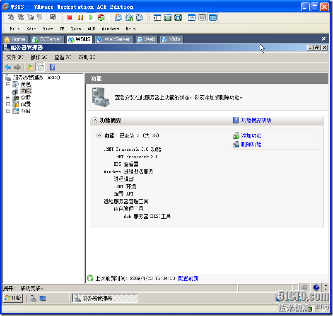333x316 pixels.
Task: Click the capture screen icon in VMware toolbar
Action: 53,17
